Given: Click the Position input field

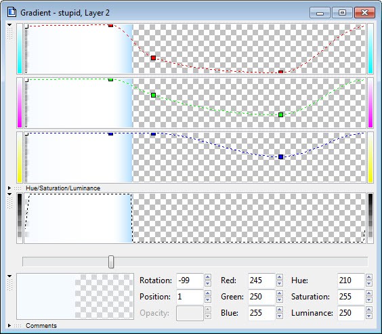Looking at the screenshot, I should (x=190, y=297).
